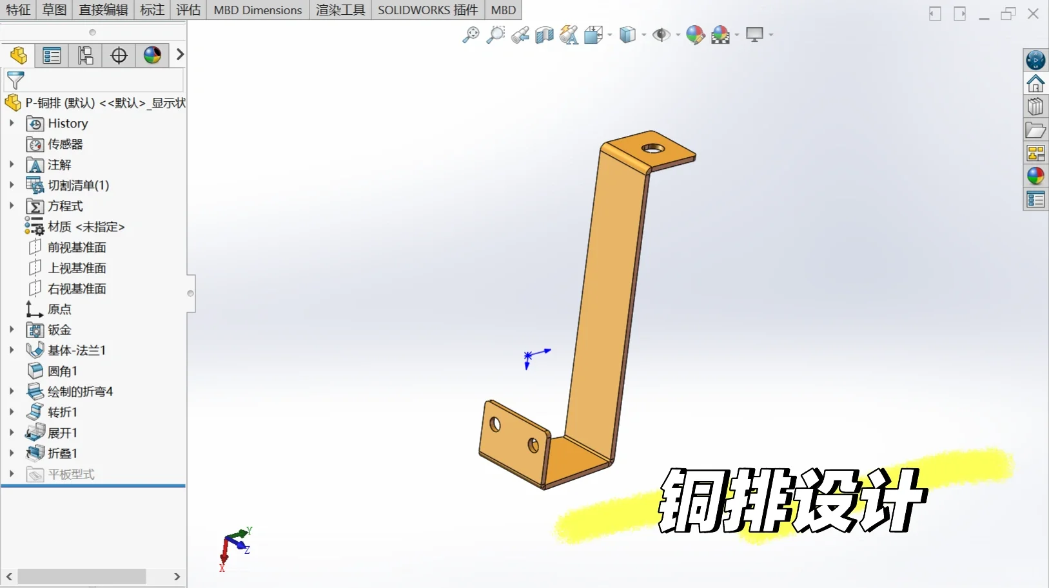
Task: Expand the 注解 node
Action: tap(12, 164)
